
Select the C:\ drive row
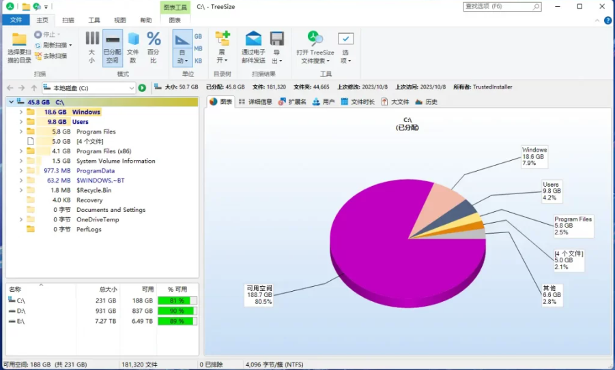pos(102,300)
